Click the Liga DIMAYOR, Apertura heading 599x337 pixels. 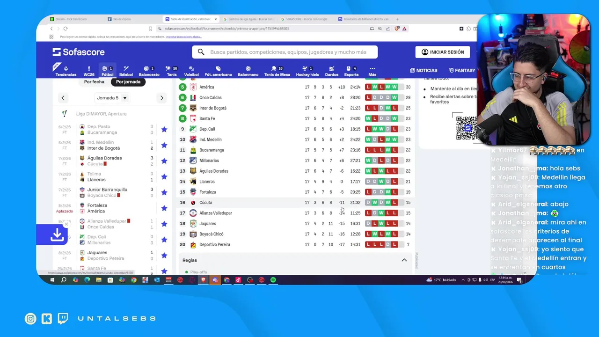[x=101, y=114]
